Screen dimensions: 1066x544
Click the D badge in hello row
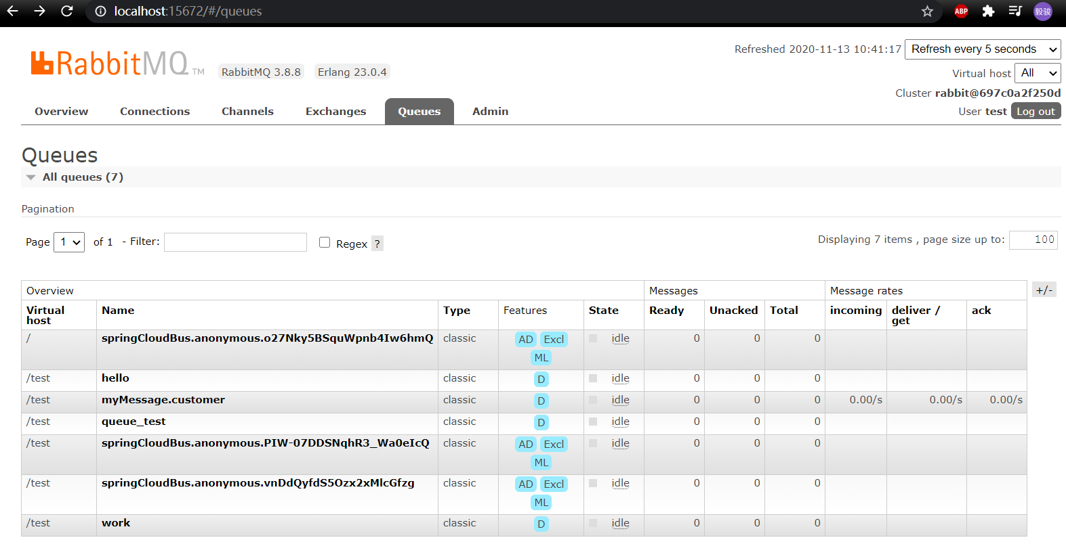coord(541,380)
